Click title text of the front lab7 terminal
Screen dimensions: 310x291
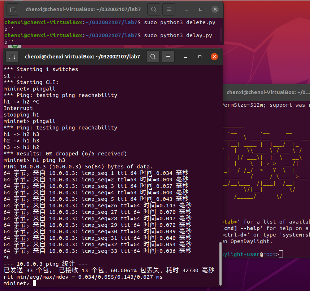pyautogui.click(x=82, y=57)
